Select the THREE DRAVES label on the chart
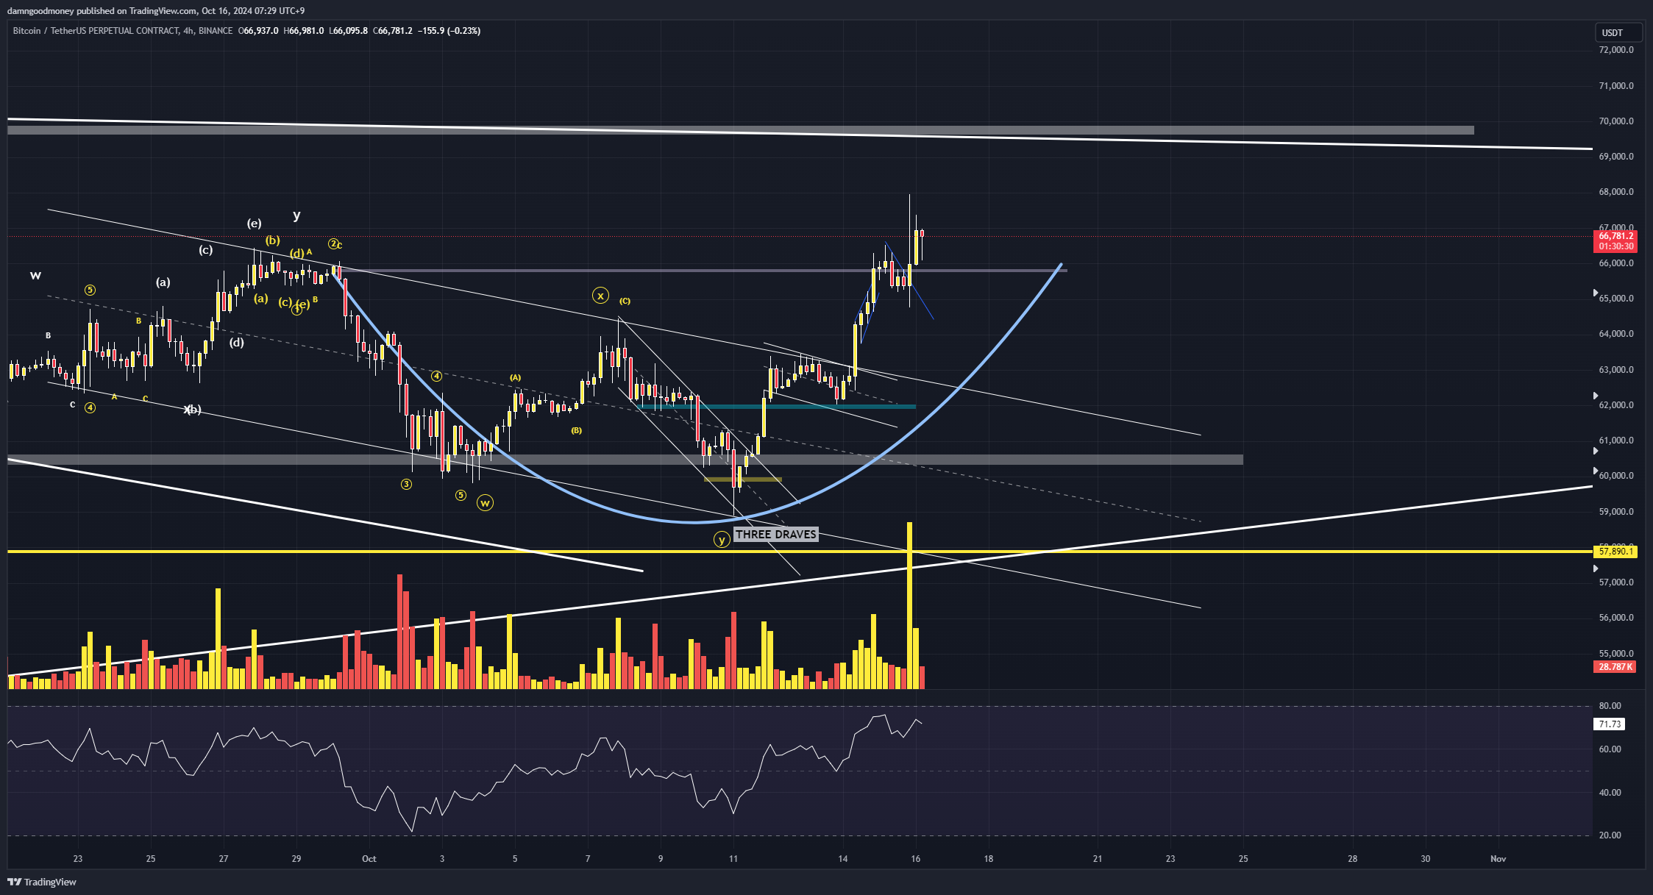This screenshot has height=895, width=1653. click(775, 534)
